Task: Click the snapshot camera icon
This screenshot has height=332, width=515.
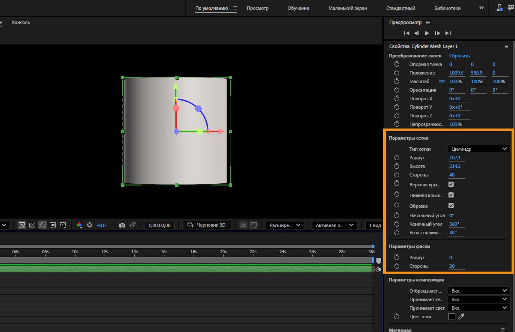Action: click(122, 225)
